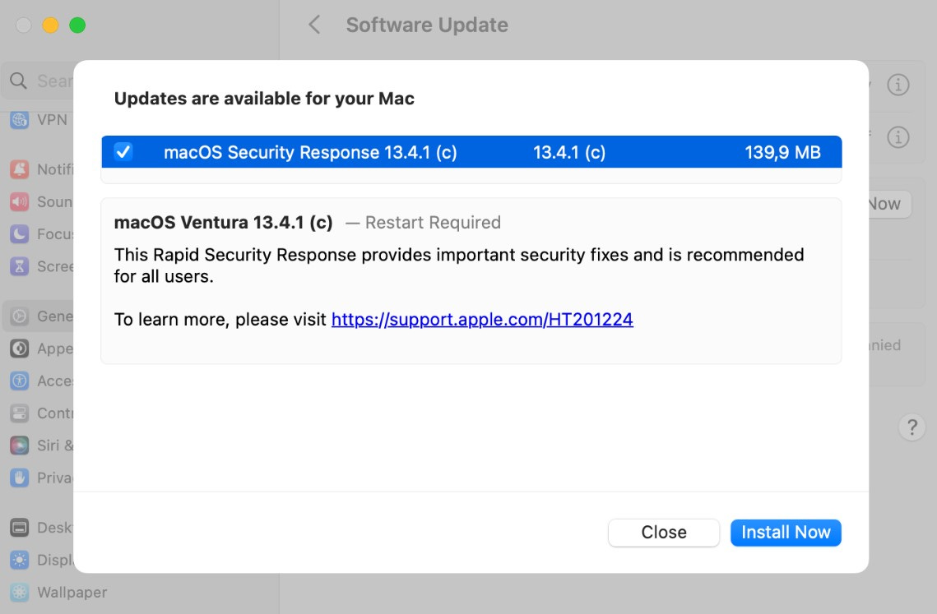Click the Close button in the dialog

(x=663, y=532)
